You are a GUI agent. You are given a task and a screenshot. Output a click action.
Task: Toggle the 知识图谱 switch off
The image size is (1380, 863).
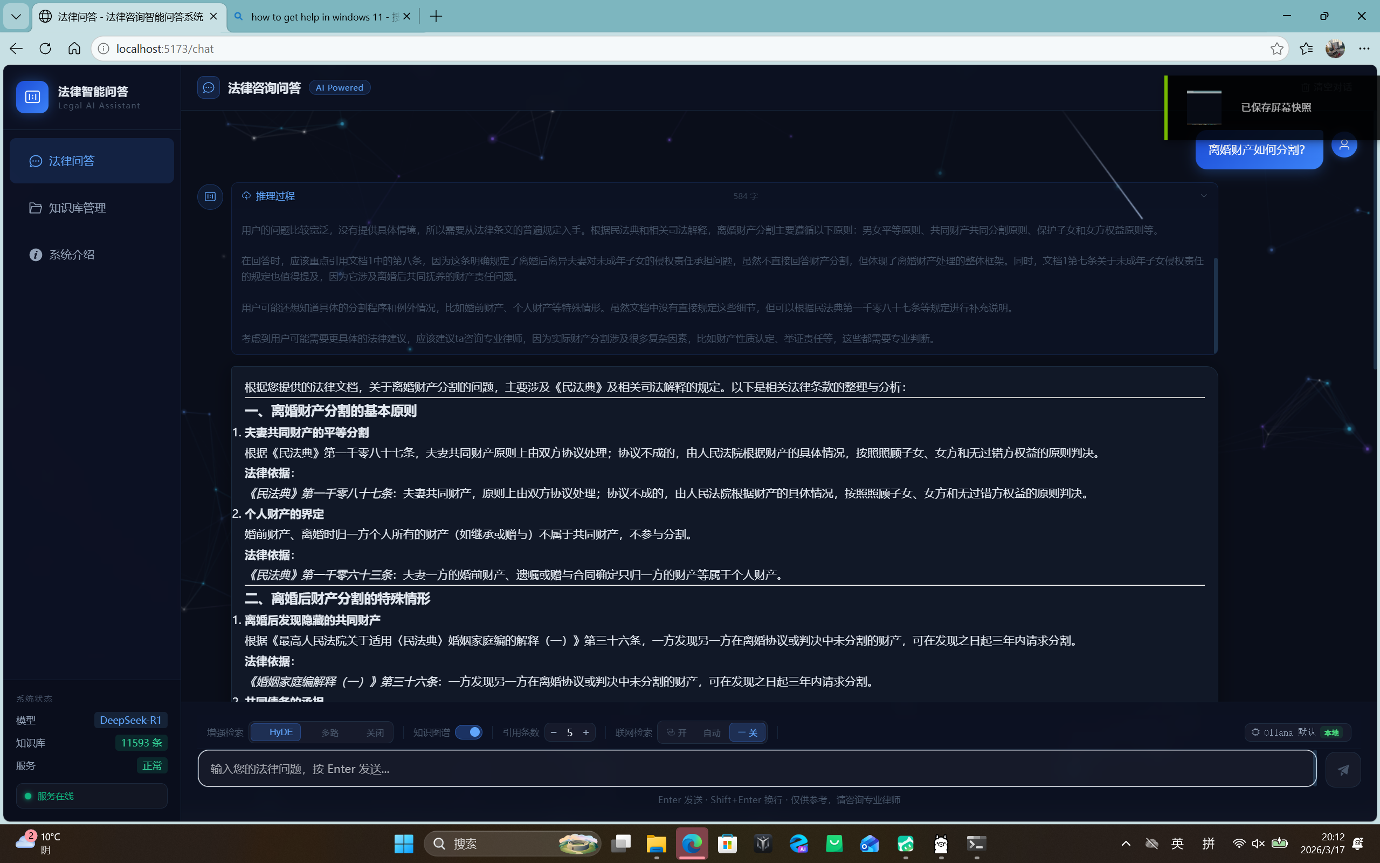468,732
